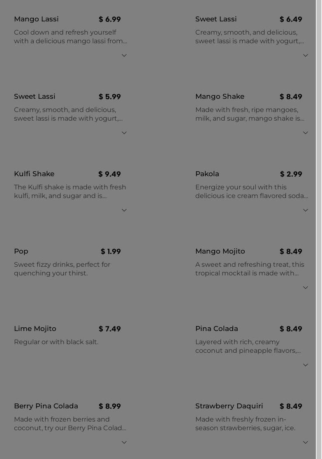Expand the Mango Lassi description chevron
Screen dimensions: 322x459
click(x=124, y=56)
